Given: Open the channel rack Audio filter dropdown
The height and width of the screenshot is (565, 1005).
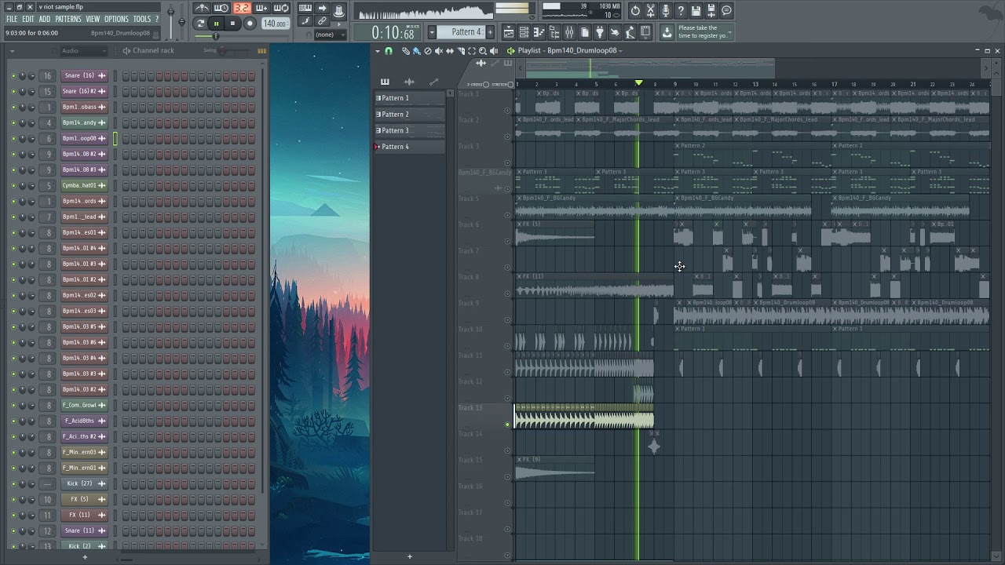Looking at the screenshot, I should pyautogui.click(x=84, y=51).
